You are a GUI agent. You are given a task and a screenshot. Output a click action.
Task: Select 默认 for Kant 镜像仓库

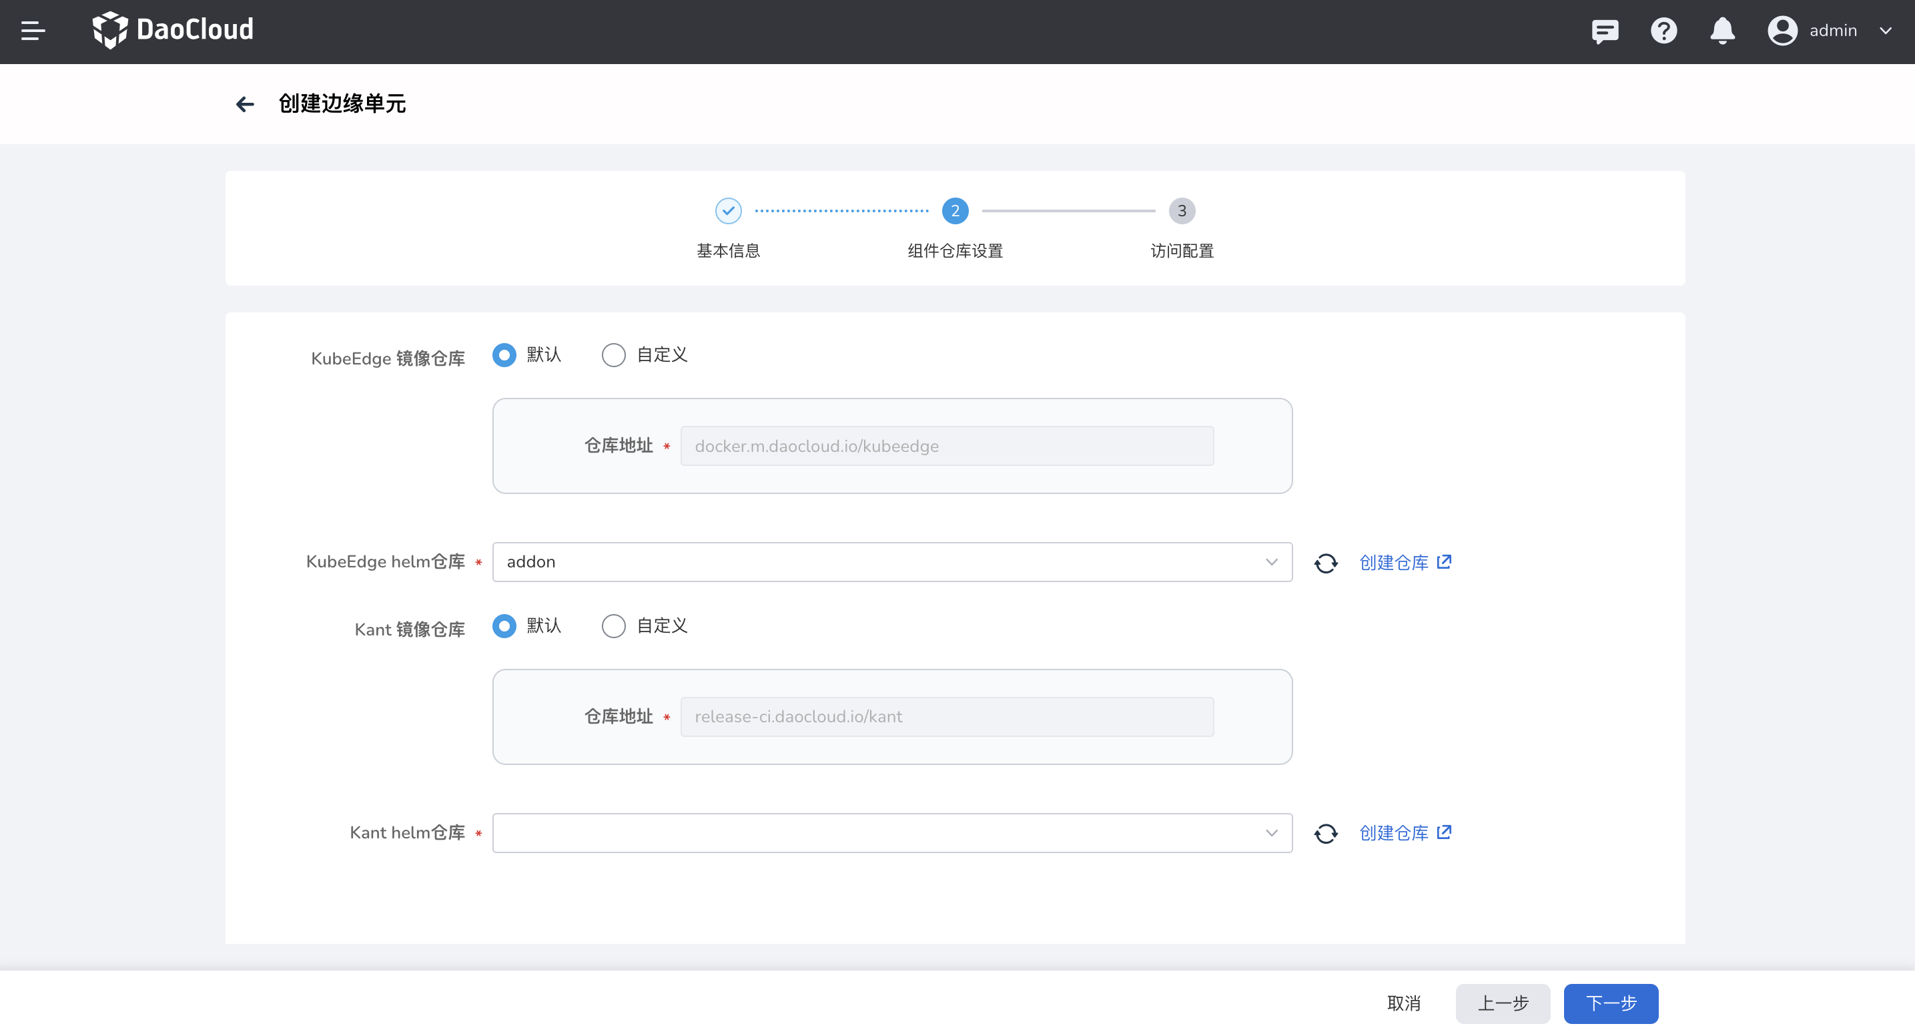click(x=504, y=626)
